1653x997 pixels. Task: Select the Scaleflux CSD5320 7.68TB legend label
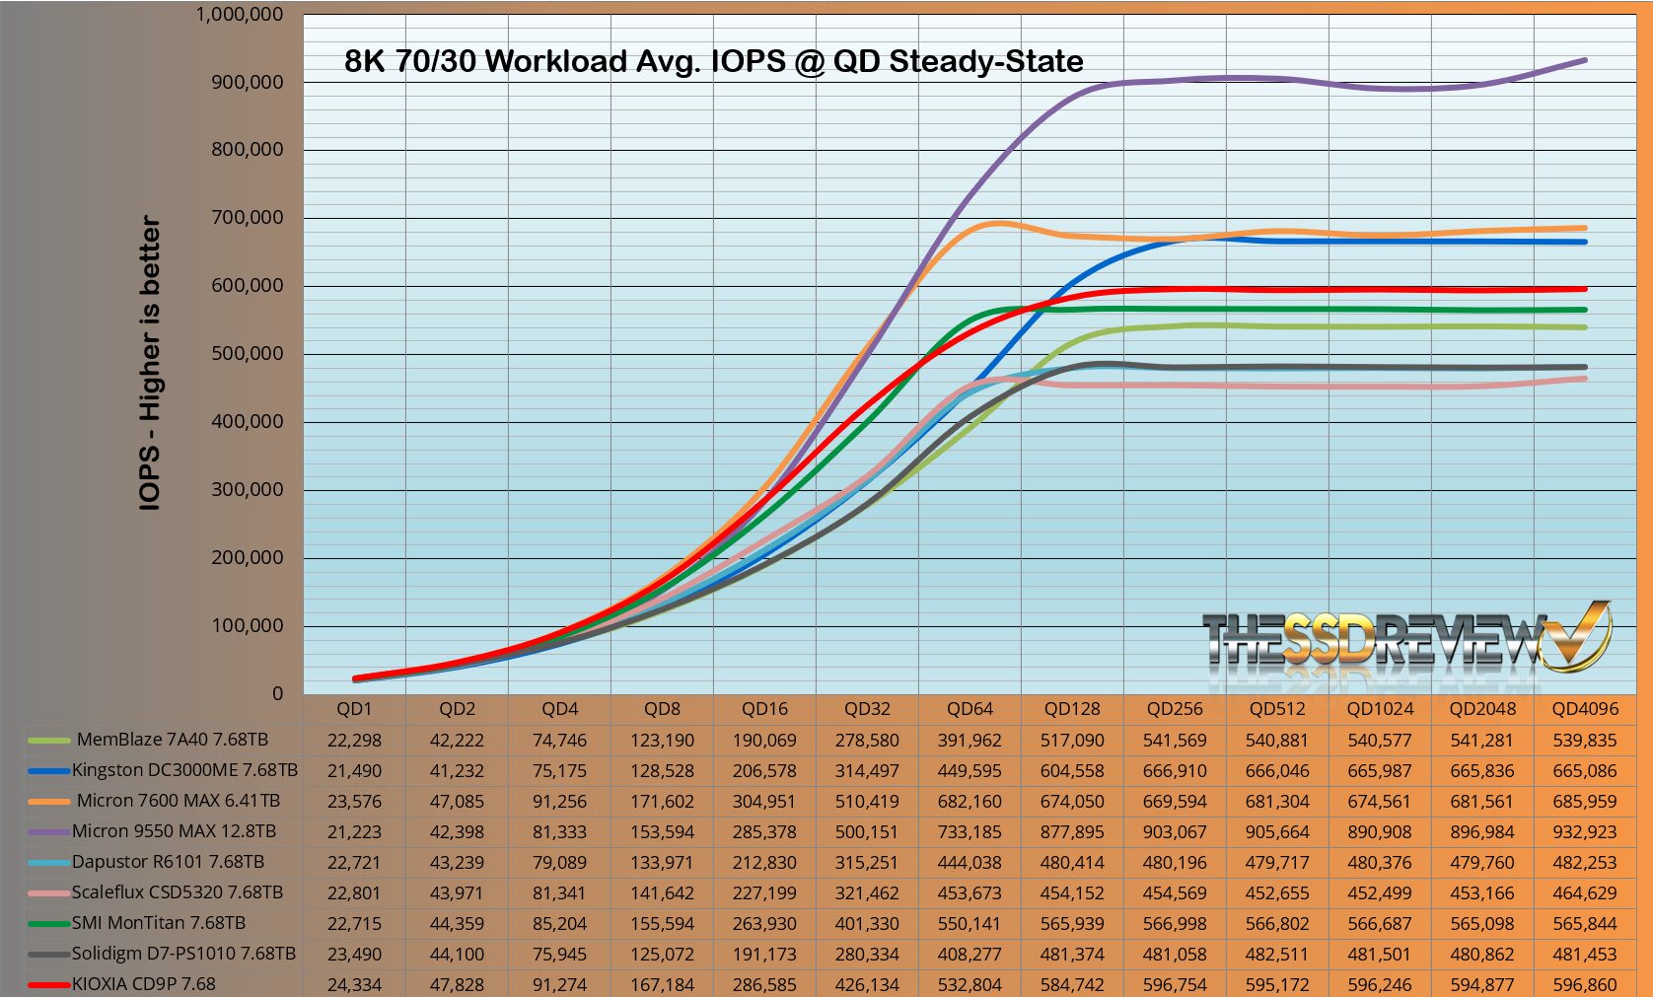click(x=178, y=892)
